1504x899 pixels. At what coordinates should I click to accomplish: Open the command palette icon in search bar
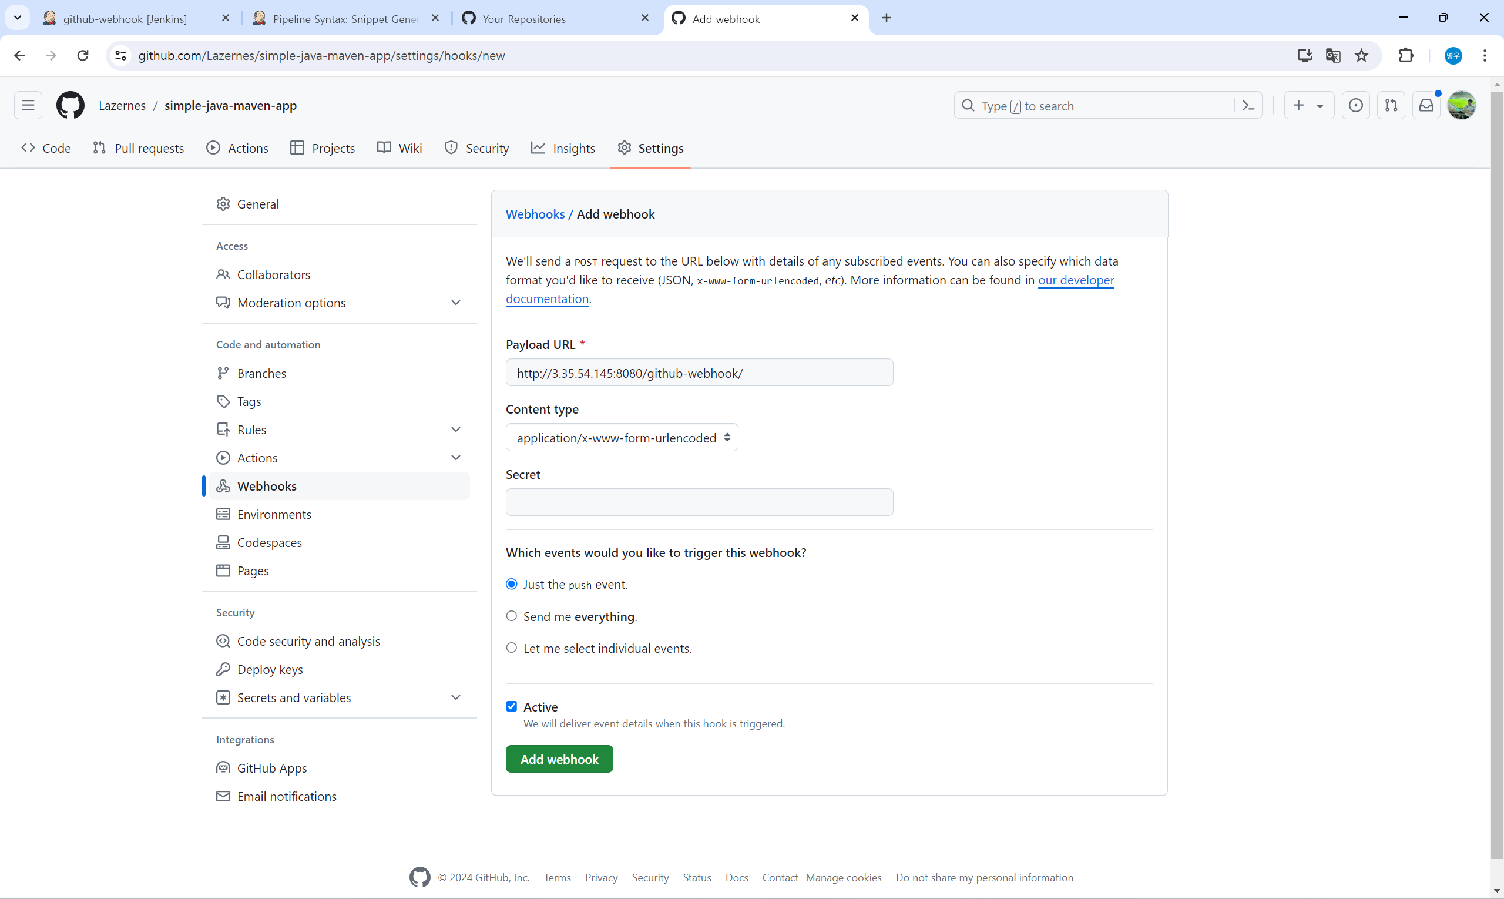click(1248, 105)
